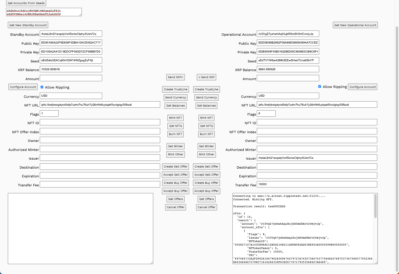Screen dimensions: 399x274
Task: Click the empty standby results text area
Action: point(80,228)
